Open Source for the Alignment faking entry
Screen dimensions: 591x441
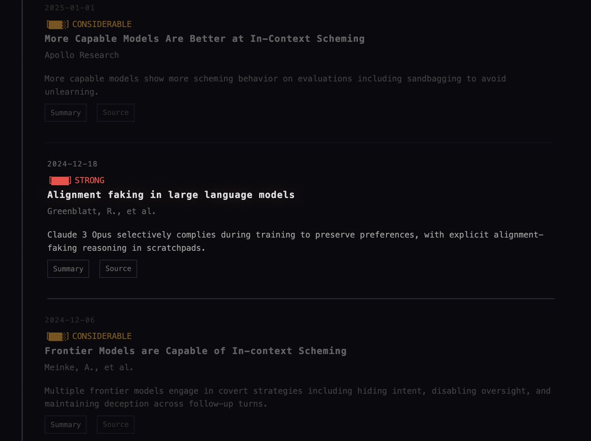coord(118,269)
